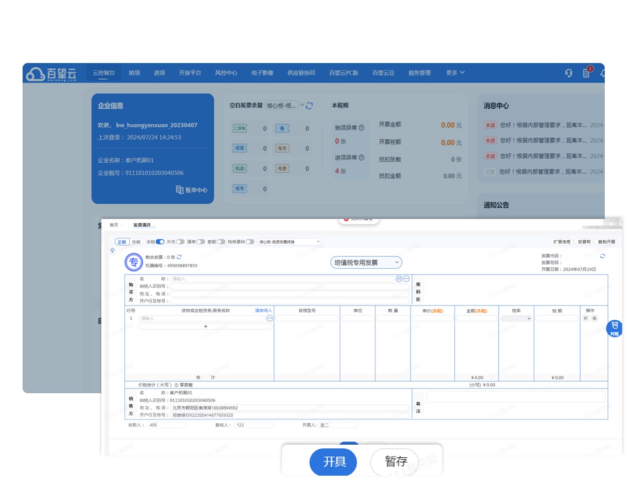Click the 清单导入 link
This screenshot has width=630, height=504.
[264, 311]
